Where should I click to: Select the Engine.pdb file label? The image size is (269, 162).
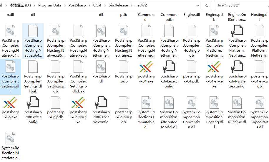click(x=214, y=17)
